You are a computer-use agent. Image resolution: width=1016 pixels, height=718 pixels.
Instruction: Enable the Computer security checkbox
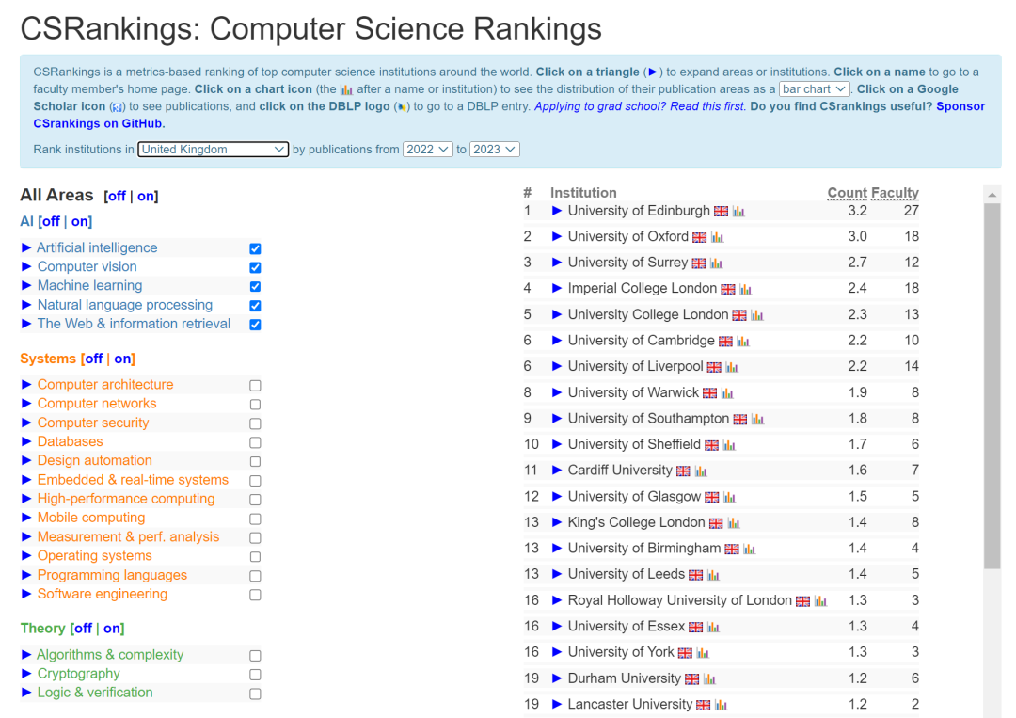tap(253, 423)
